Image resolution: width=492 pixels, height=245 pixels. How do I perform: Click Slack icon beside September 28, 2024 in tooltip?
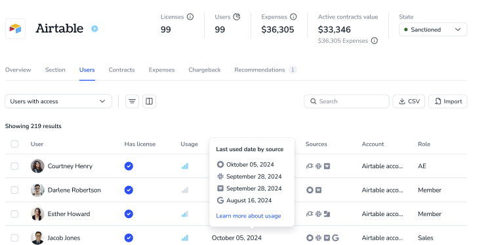click(x=220, y=177)
